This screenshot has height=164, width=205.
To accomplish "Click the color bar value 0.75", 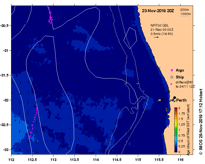I will [182, 135].
